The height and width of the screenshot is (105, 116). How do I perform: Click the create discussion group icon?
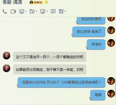coord(53,11)
